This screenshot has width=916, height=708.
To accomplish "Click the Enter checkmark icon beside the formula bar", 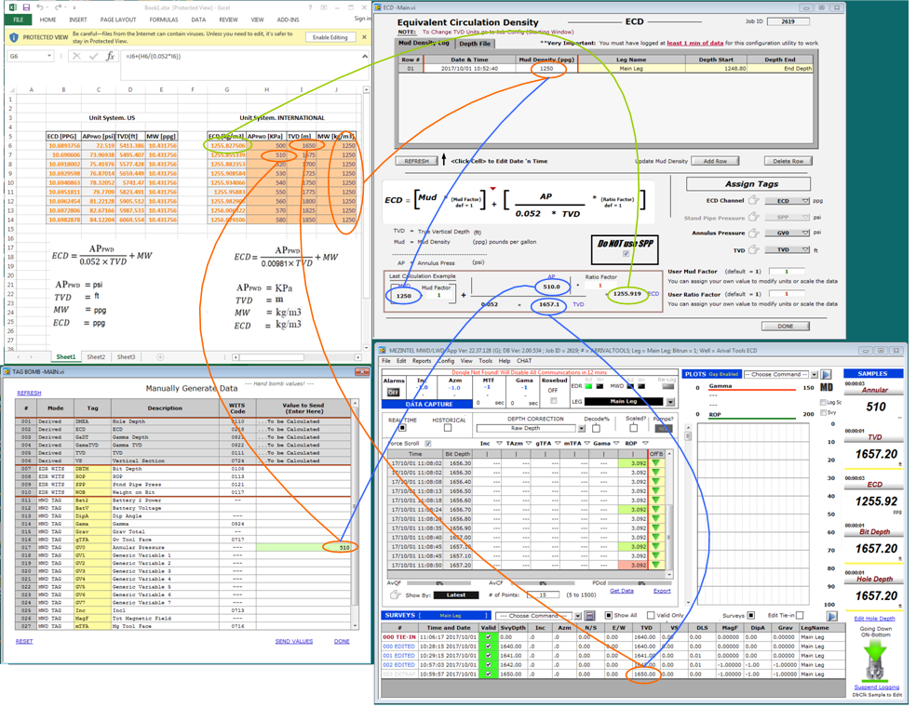I will (x=93, y=56).
